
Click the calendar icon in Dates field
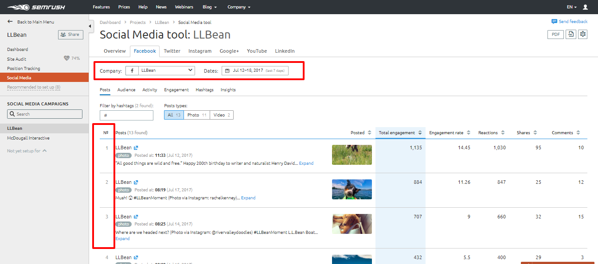coord(227,70)
